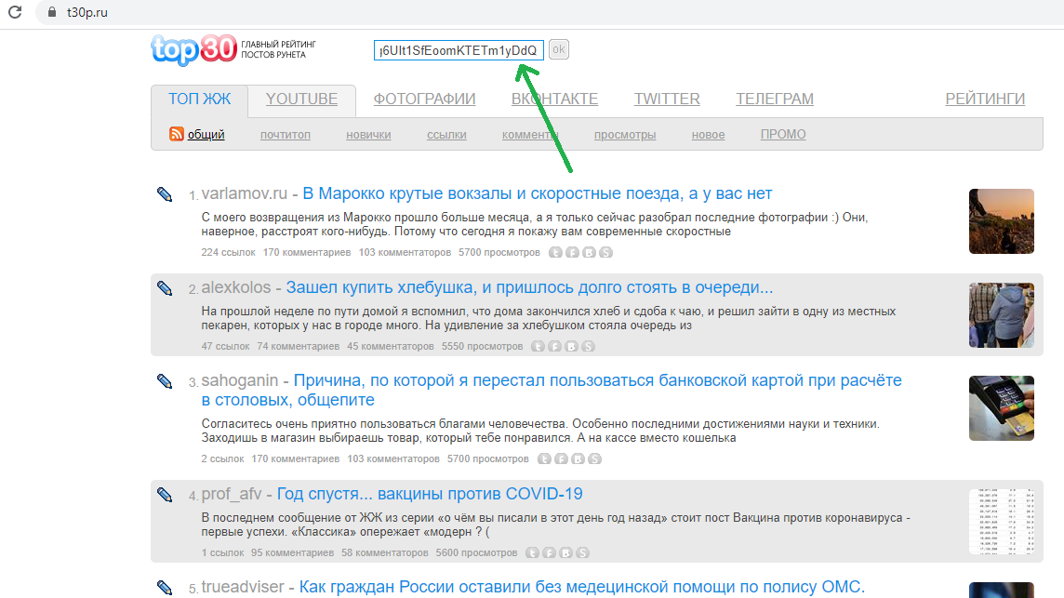1064x598 pixels.
Task: Select the почтитоп sub-filter
Action: (x=285, y=135)
